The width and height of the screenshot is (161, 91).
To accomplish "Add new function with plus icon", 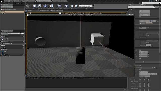I will pos(23,42).
